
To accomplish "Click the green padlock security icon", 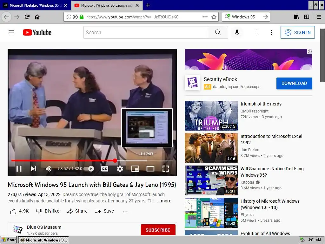I will 82,17.
